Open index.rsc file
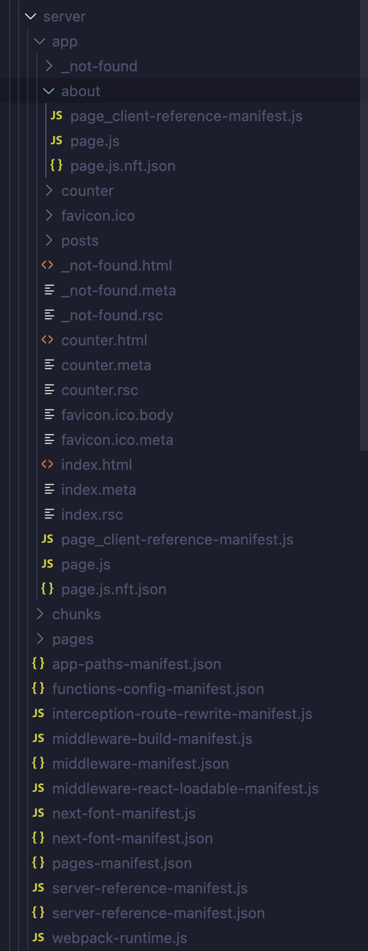This screenshot has width=368, height=951. 92,515
